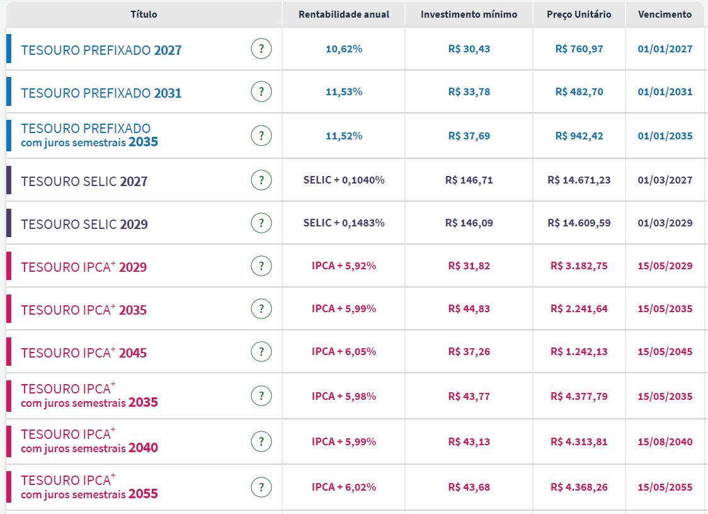Open info icon for Tesouro Selic 2029

click(261, 223)
